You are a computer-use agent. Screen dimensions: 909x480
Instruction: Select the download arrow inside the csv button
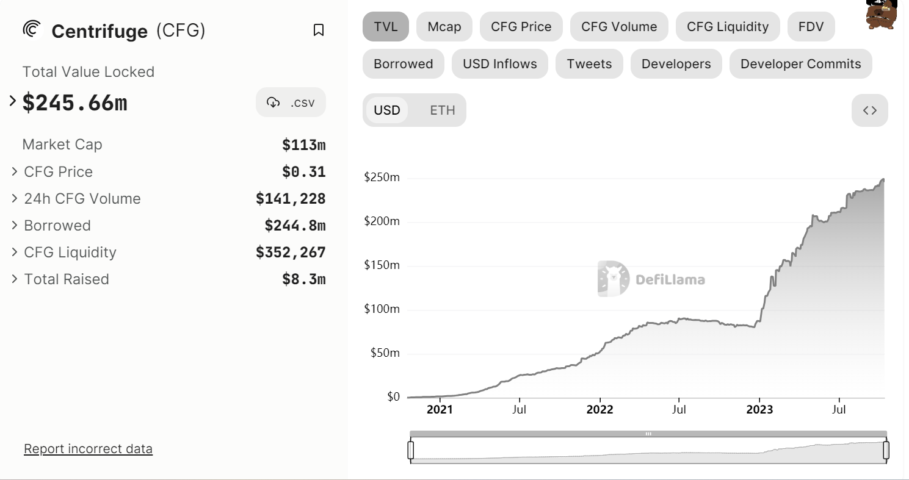pos(274,102)
